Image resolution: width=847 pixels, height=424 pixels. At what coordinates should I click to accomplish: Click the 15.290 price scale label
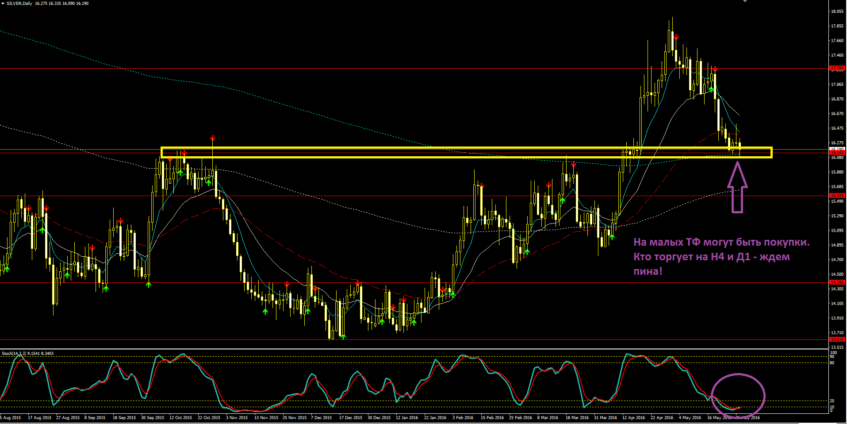point(837,216)
